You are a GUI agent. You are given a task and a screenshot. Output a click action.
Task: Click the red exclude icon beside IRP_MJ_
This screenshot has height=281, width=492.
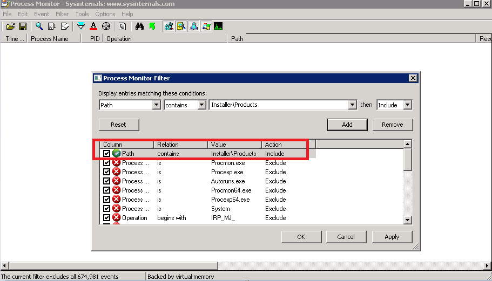117,217
